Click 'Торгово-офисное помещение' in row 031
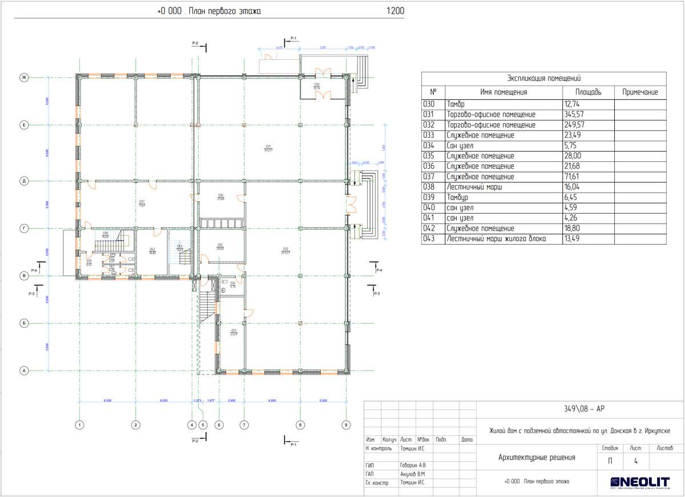 [491, 115]
